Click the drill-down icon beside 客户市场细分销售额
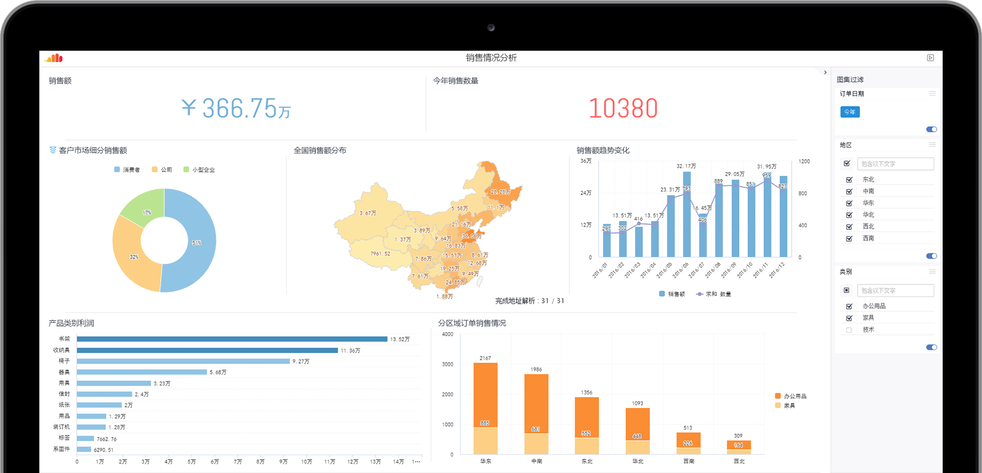The width and height of the screenshot is (982, 473). pyautogui.click(x=53, y=150)
